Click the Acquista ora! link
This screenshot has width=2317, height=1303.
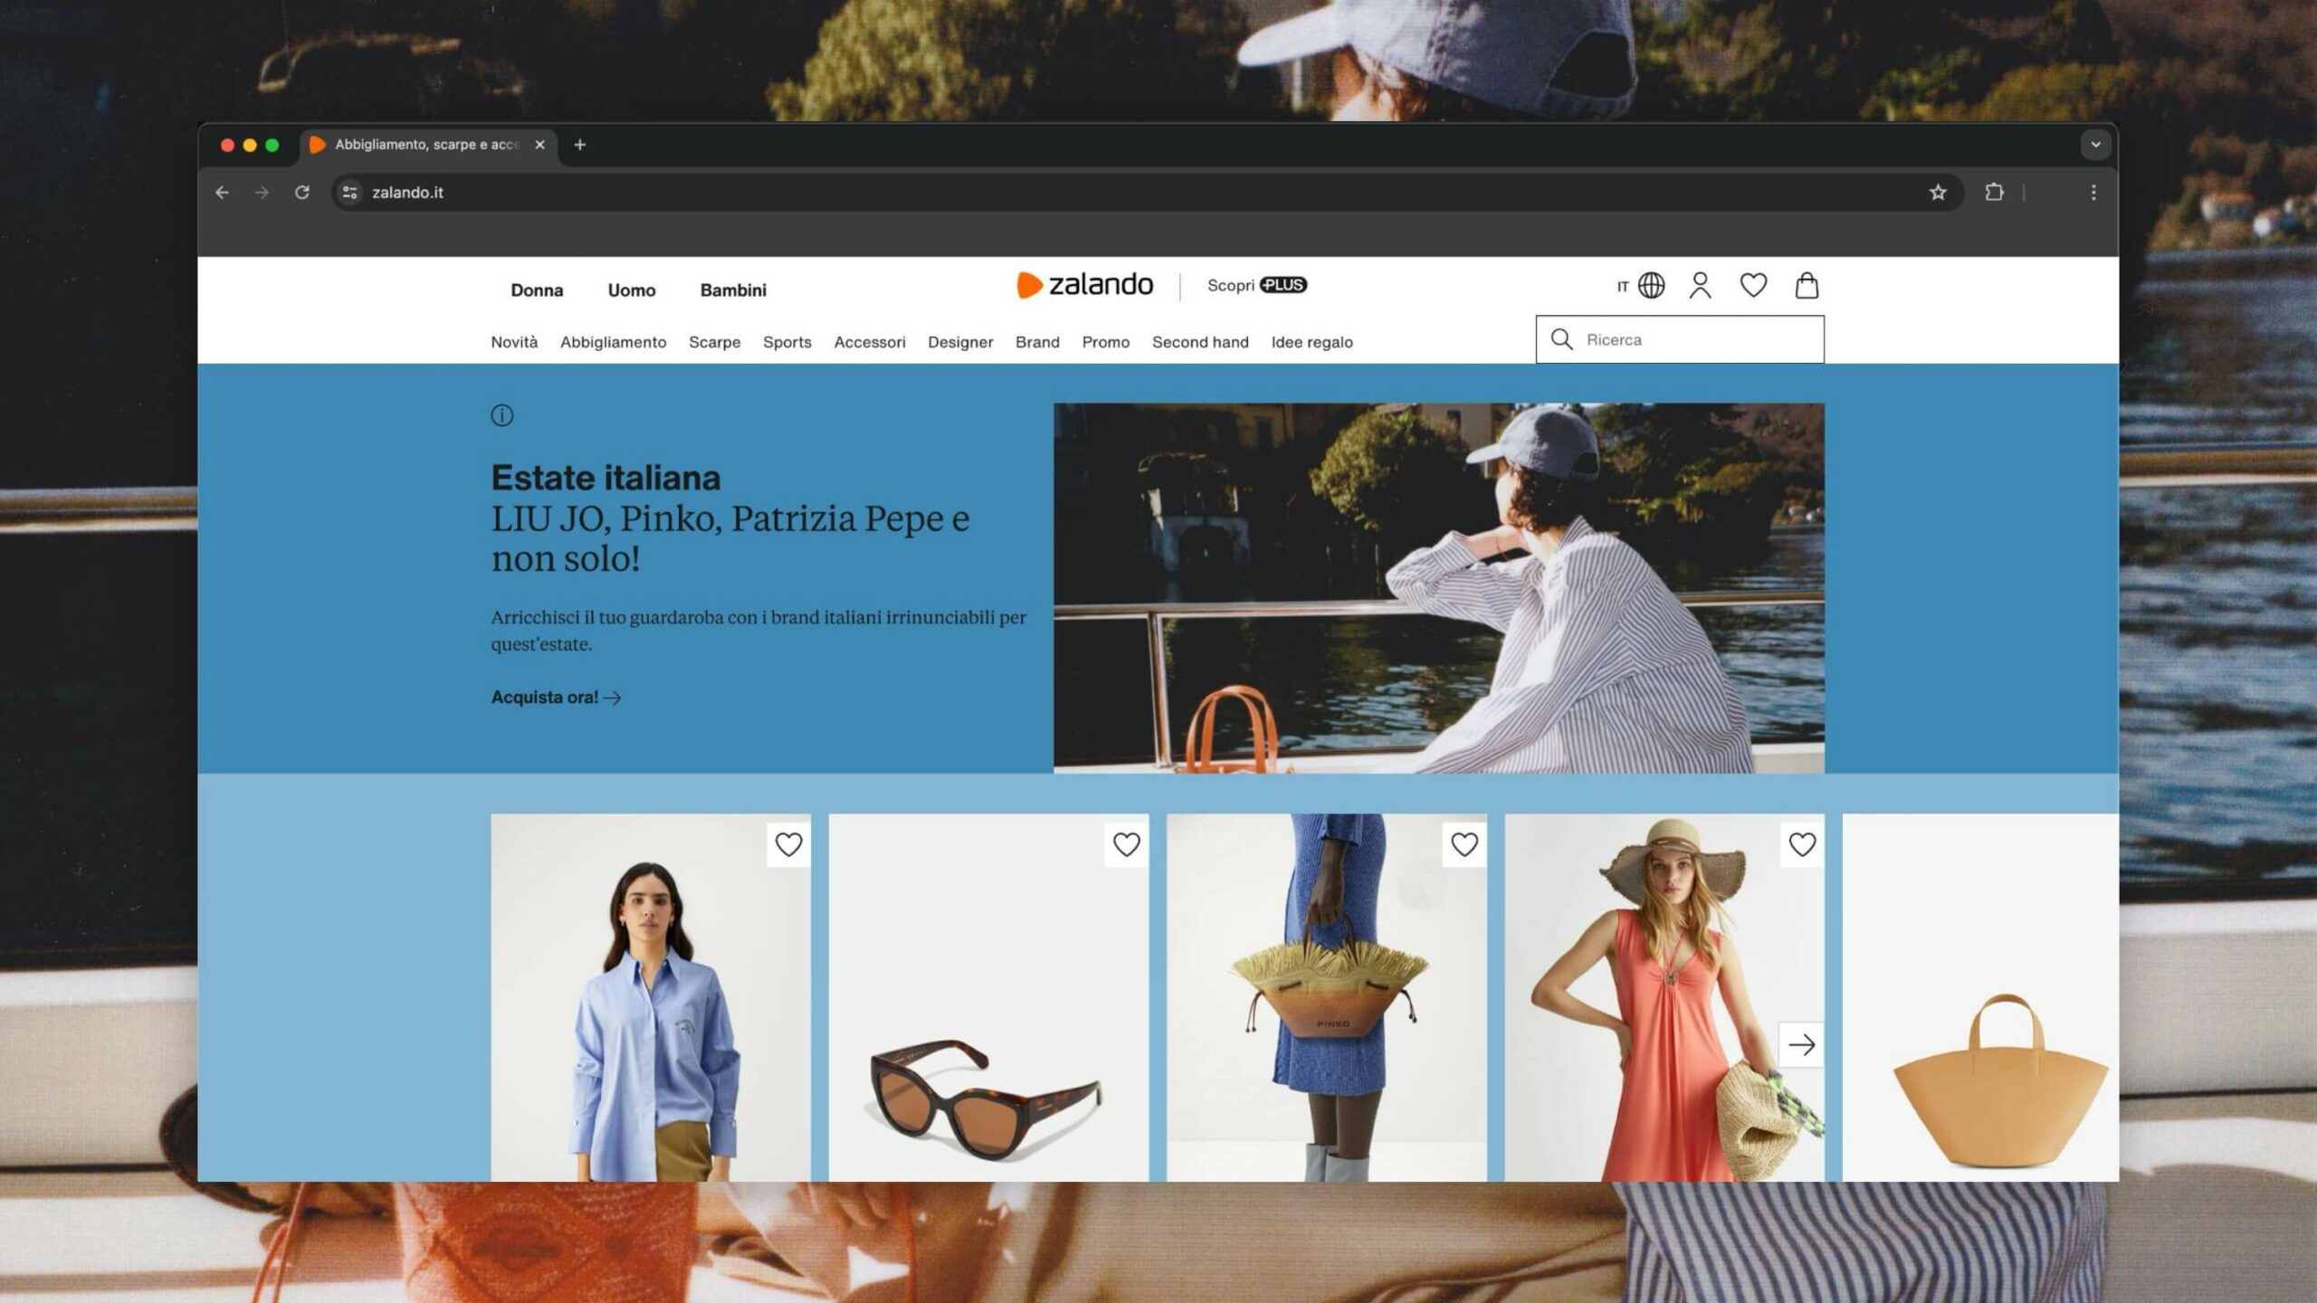pos(556,698)
